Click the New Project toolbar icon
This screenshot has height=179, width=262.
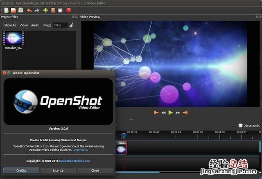tap(7, 10)
